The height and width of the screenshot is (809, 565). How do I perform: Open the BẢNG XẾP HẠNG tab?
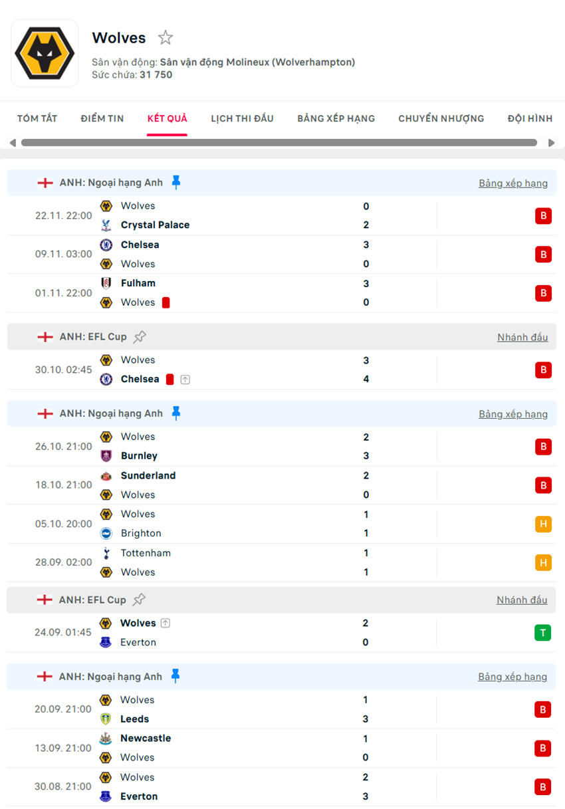coord(336,118)
